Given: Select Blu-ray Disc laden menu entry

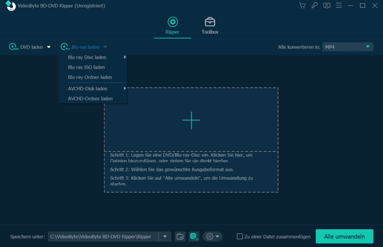Looking at the screenshot, I should point(93,57).
